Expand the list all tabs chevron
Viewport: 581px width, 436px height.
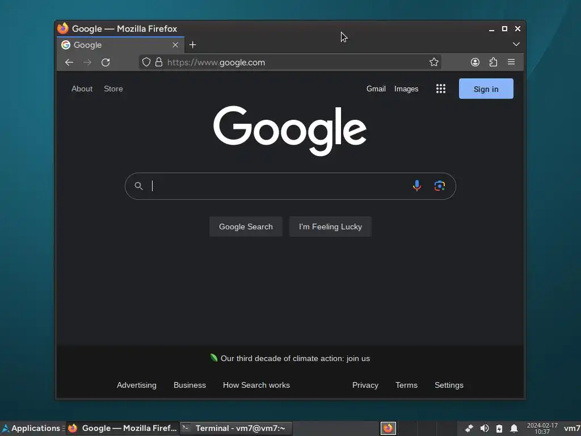pos(516,44)
